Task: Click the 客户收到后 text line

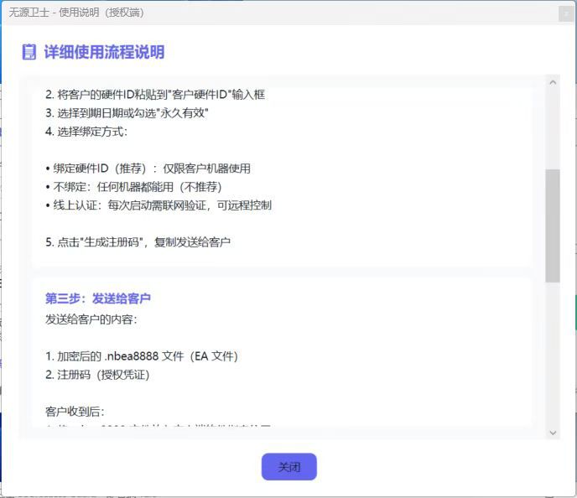Action: pyautogui.click(x=75, y=412)
